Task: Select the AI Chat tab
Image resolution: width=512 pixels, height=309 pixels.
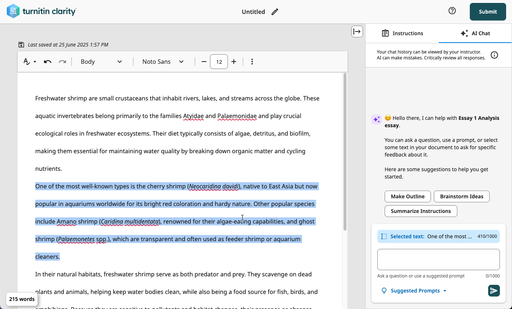Action: coord(475,33)
